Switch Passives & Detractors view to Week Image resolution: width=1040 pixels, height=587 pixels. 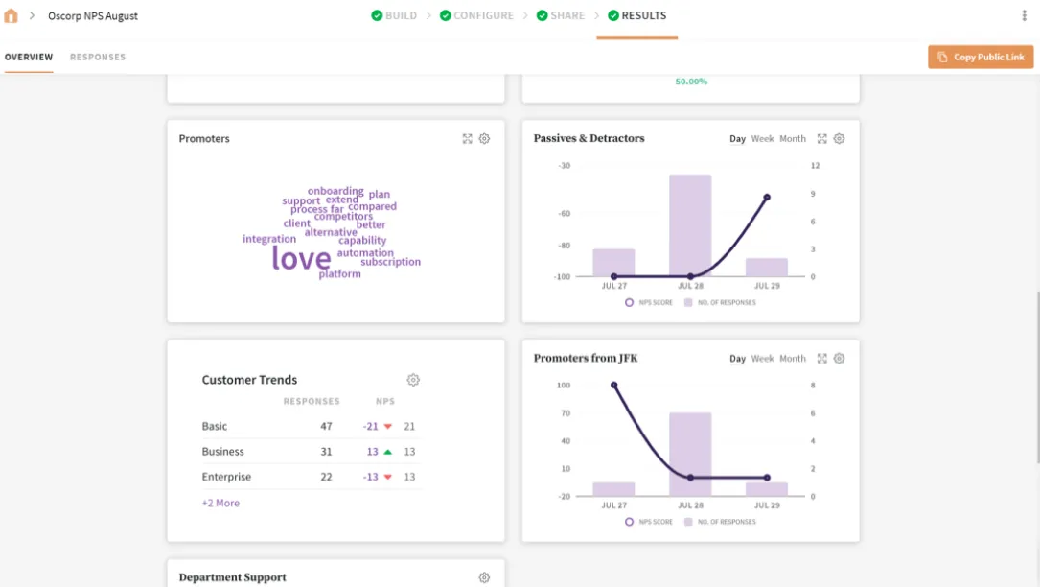(762, 138)
